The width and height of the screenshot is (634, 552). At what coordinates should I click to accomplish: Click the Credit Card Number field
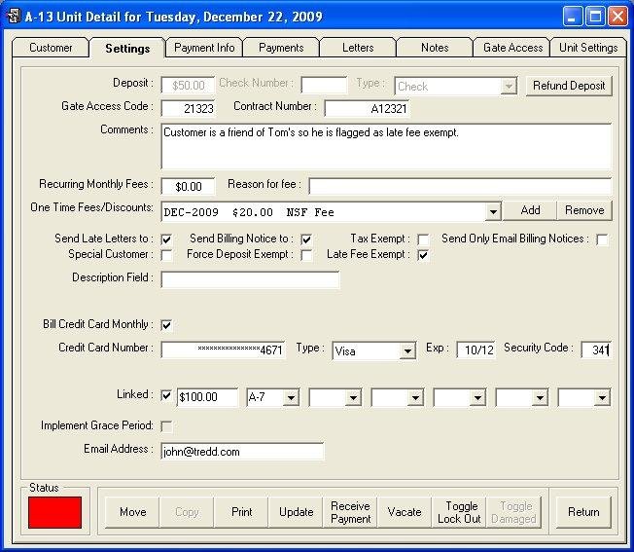(x=224, y=350)
